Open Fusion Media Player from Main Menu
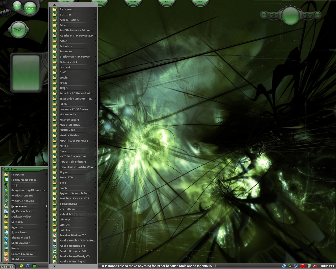The image size is (336, 269). tap(25, 180)
